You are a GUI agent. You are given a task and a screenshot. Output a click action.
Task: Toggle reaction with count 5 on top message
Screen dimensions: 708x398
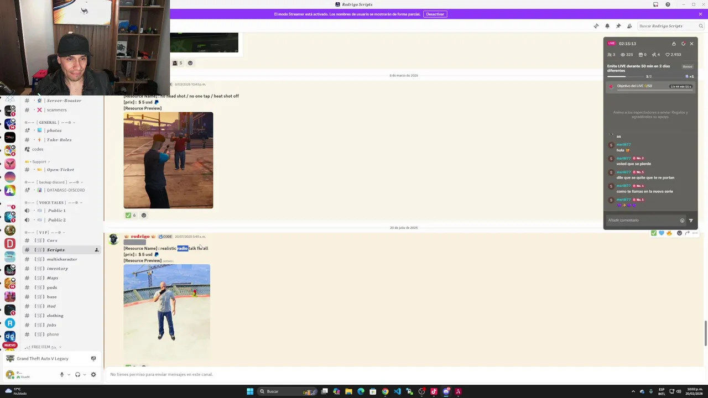click(177, 63)
